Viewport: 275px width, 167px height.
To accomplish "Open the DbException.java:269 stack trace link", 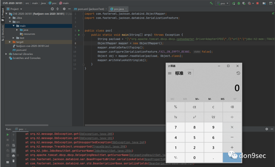I will point(128,142).
